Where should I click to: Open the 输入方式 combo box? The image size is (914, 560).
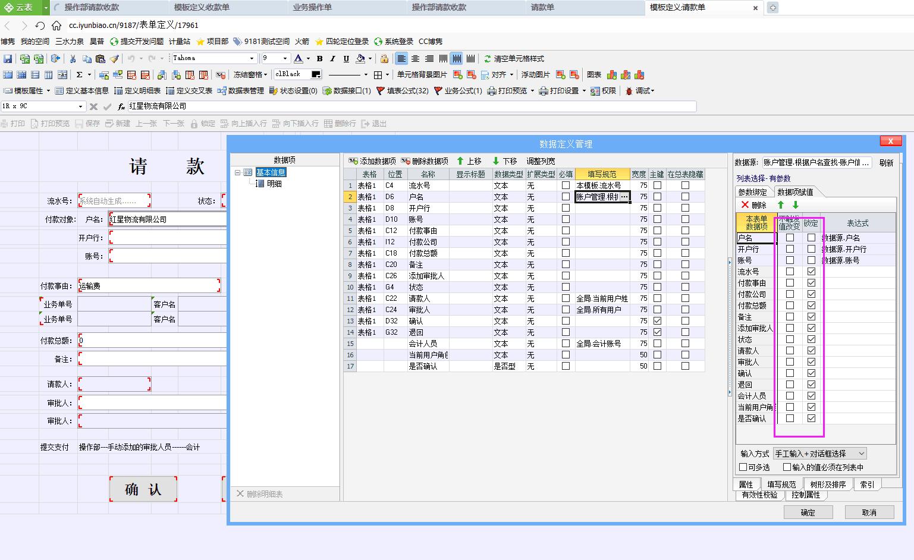click(819, 453)
